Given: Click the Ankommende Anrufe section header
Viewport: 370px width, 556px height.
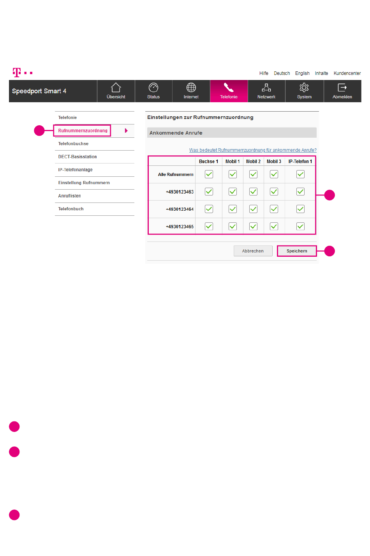Looking at the screenshot, I should 232,133.
